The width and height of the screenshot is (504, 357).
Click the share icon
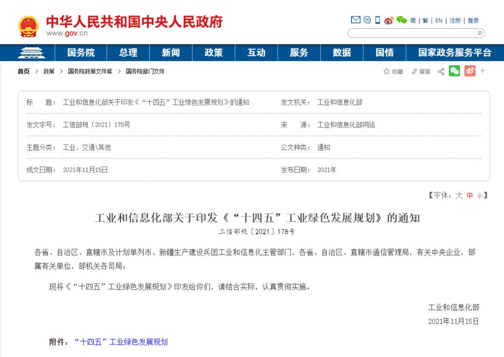click(x=441, y=71)
